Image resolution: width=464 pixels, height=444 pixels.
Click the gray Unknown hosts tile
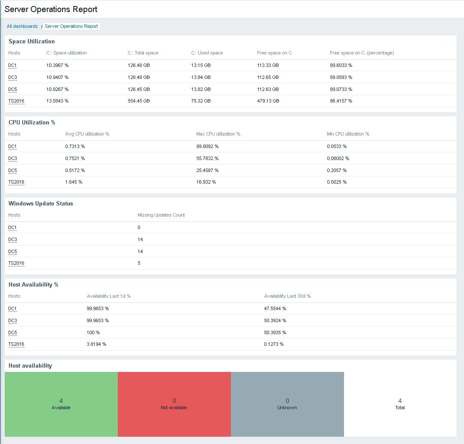287,404
